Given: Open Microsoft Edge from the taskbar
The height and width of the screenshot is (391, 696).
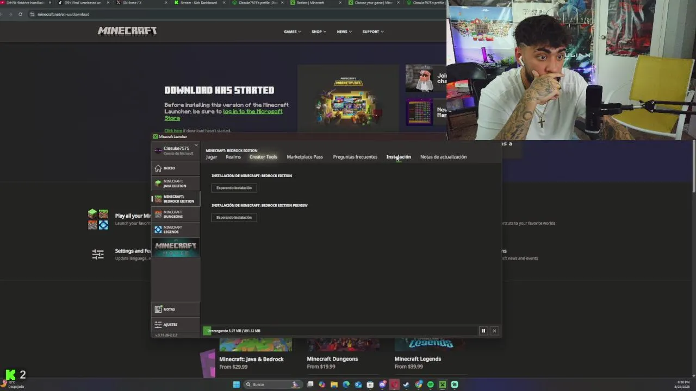Looking at the screenshot, I should pos(346,384).
